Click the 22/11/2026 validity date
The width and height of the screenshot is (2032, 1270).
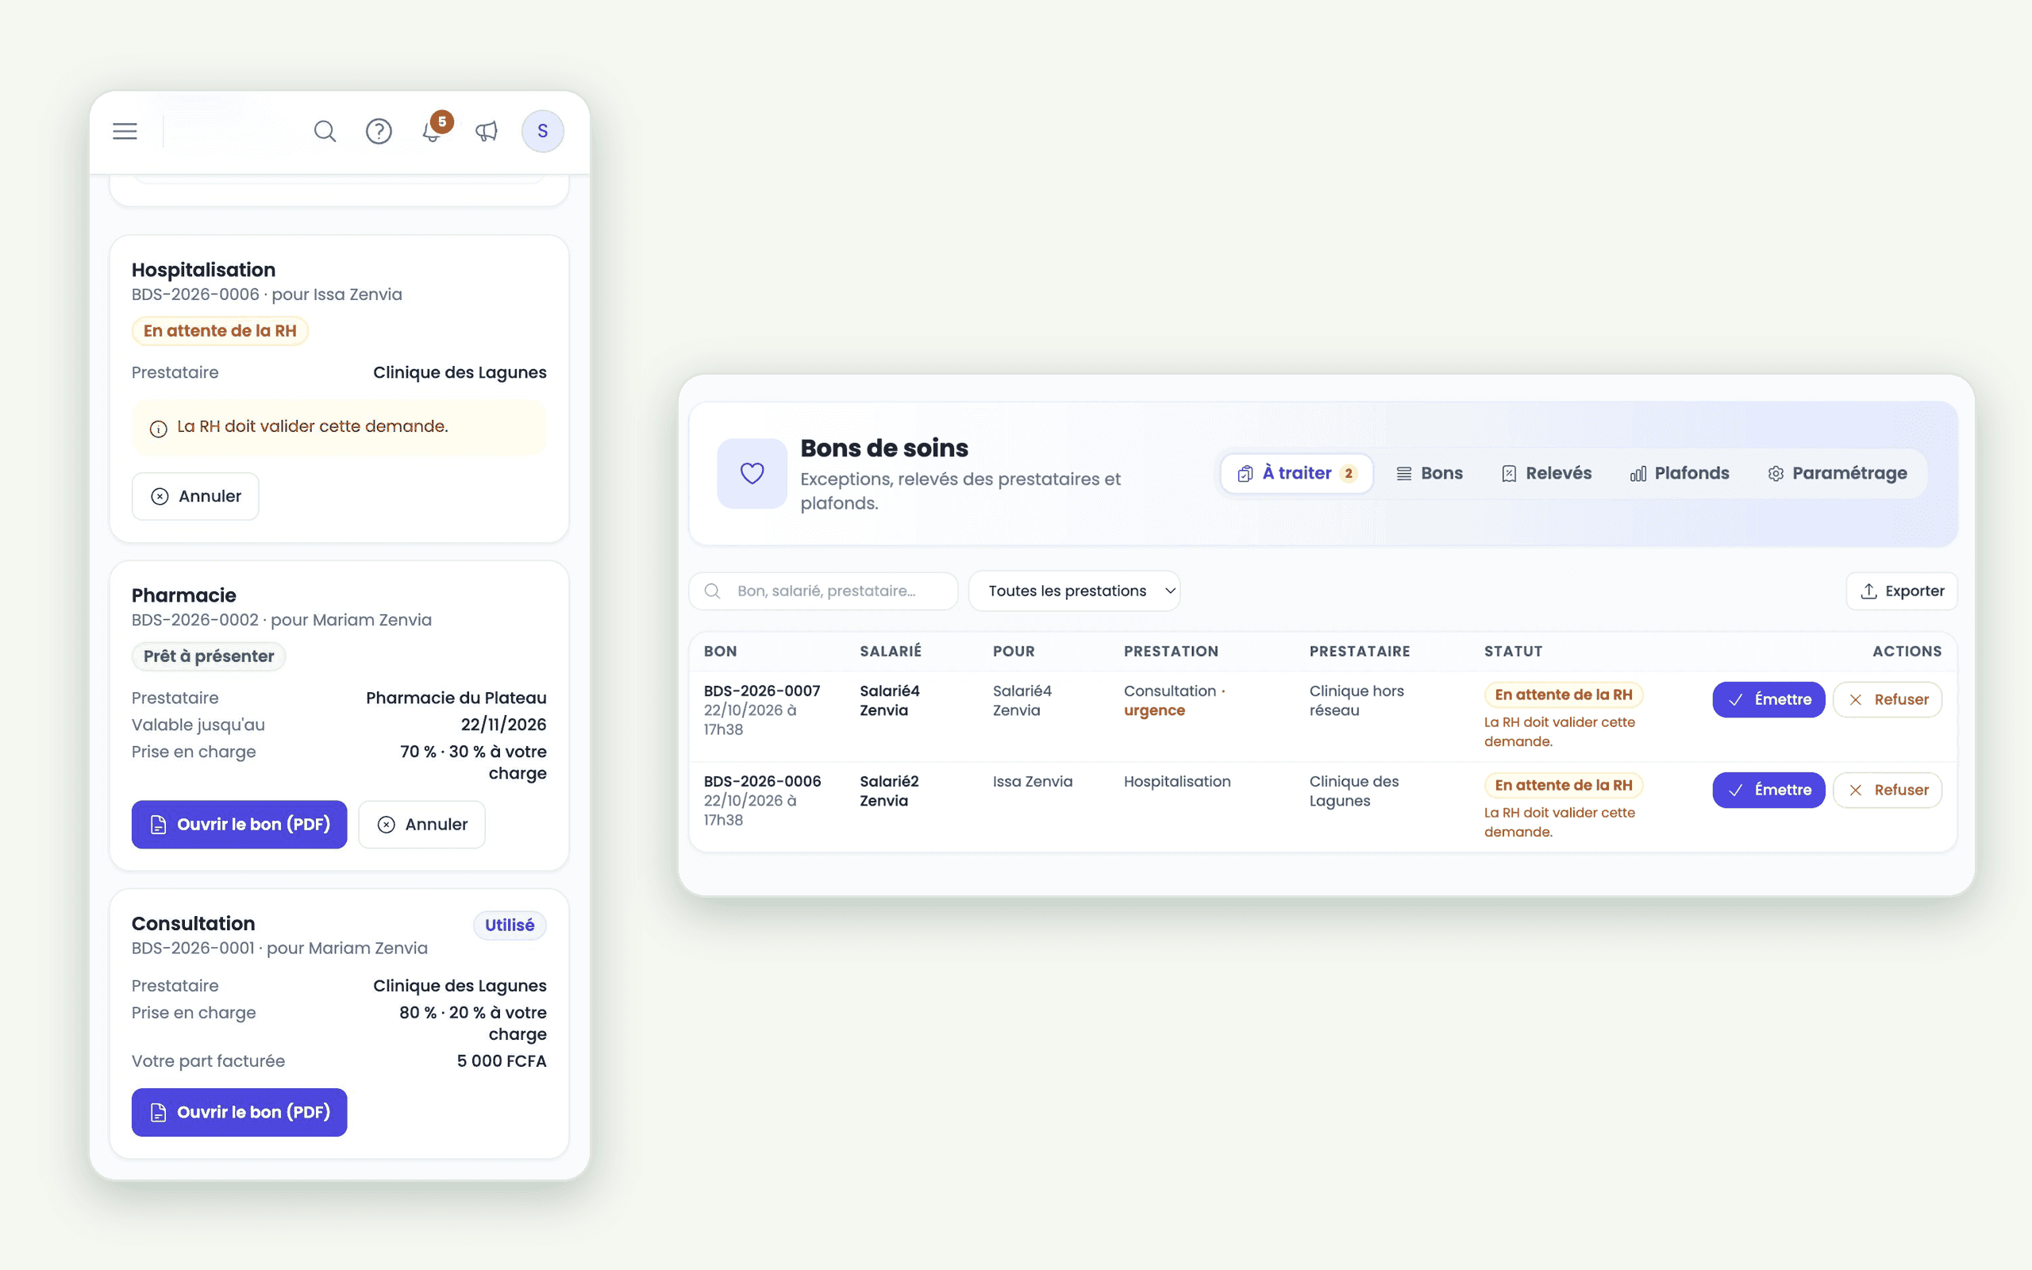pyautogui.click(x=503, y=725)
